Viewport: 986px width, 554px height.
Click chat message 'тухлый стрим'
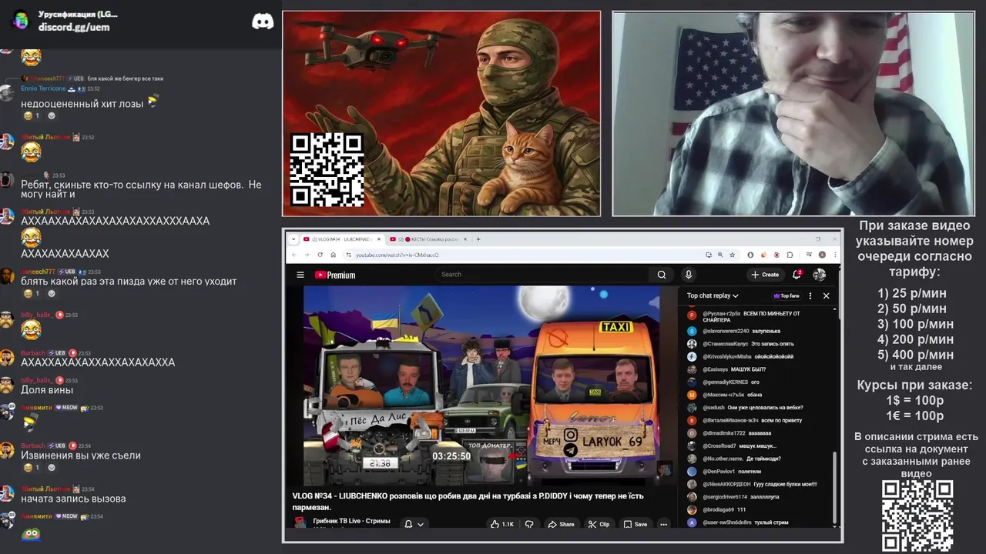pyautogui.click(x=770, y=522)
